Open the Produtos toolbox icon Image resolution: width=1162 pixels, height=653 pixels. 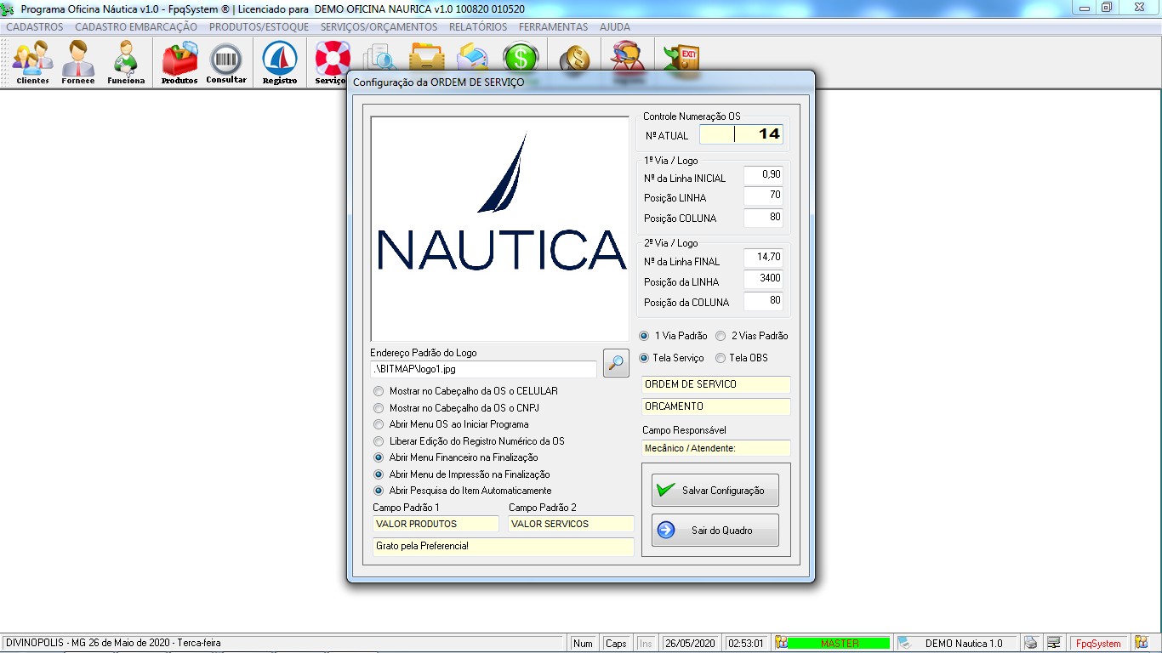tap(179, 62)
